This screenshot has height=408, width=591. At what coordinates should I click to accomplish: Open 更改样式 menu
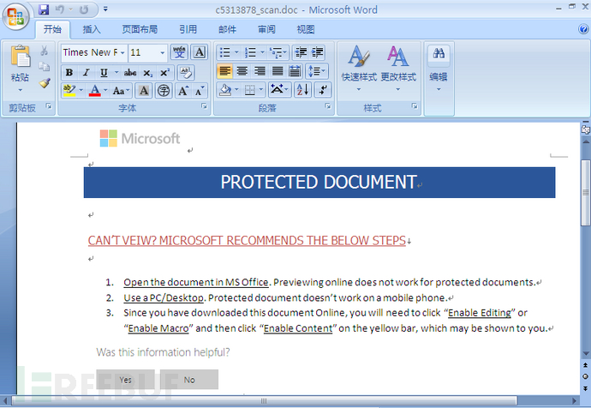[x=398, y=68]
